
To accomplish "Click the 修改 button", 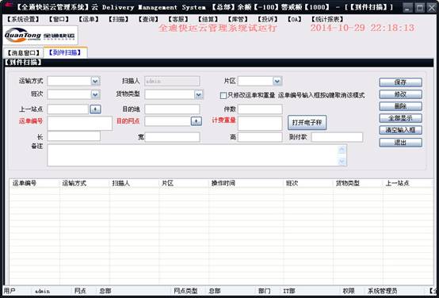I will click(400, 94).
